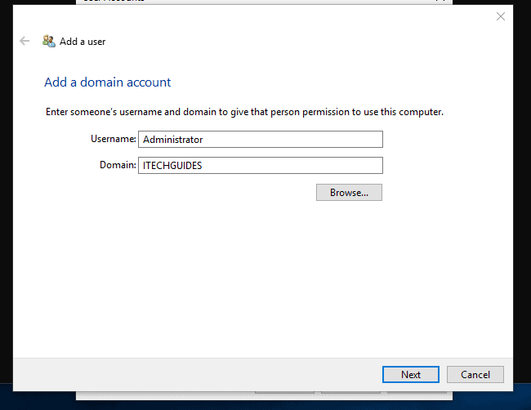Click the "Add a user" title text
Image resolution: width=531 pixels, height=410 pixels.
(x=83, y=42)
